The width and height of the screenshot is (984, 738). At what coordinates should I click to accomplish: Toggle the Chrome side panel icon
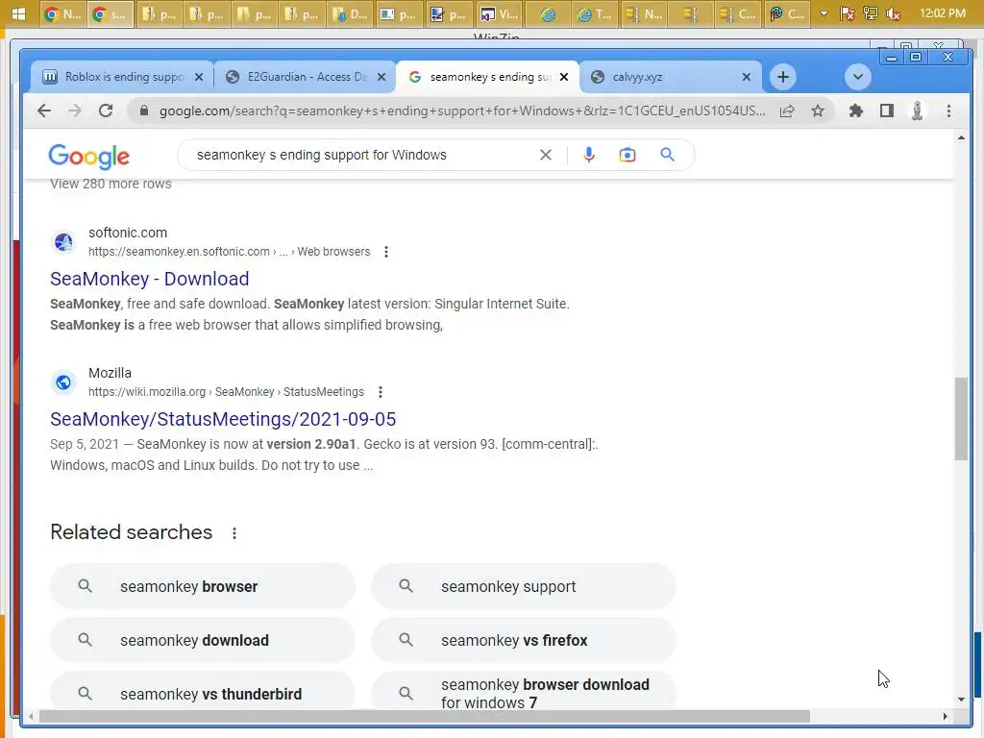point(886,111)
